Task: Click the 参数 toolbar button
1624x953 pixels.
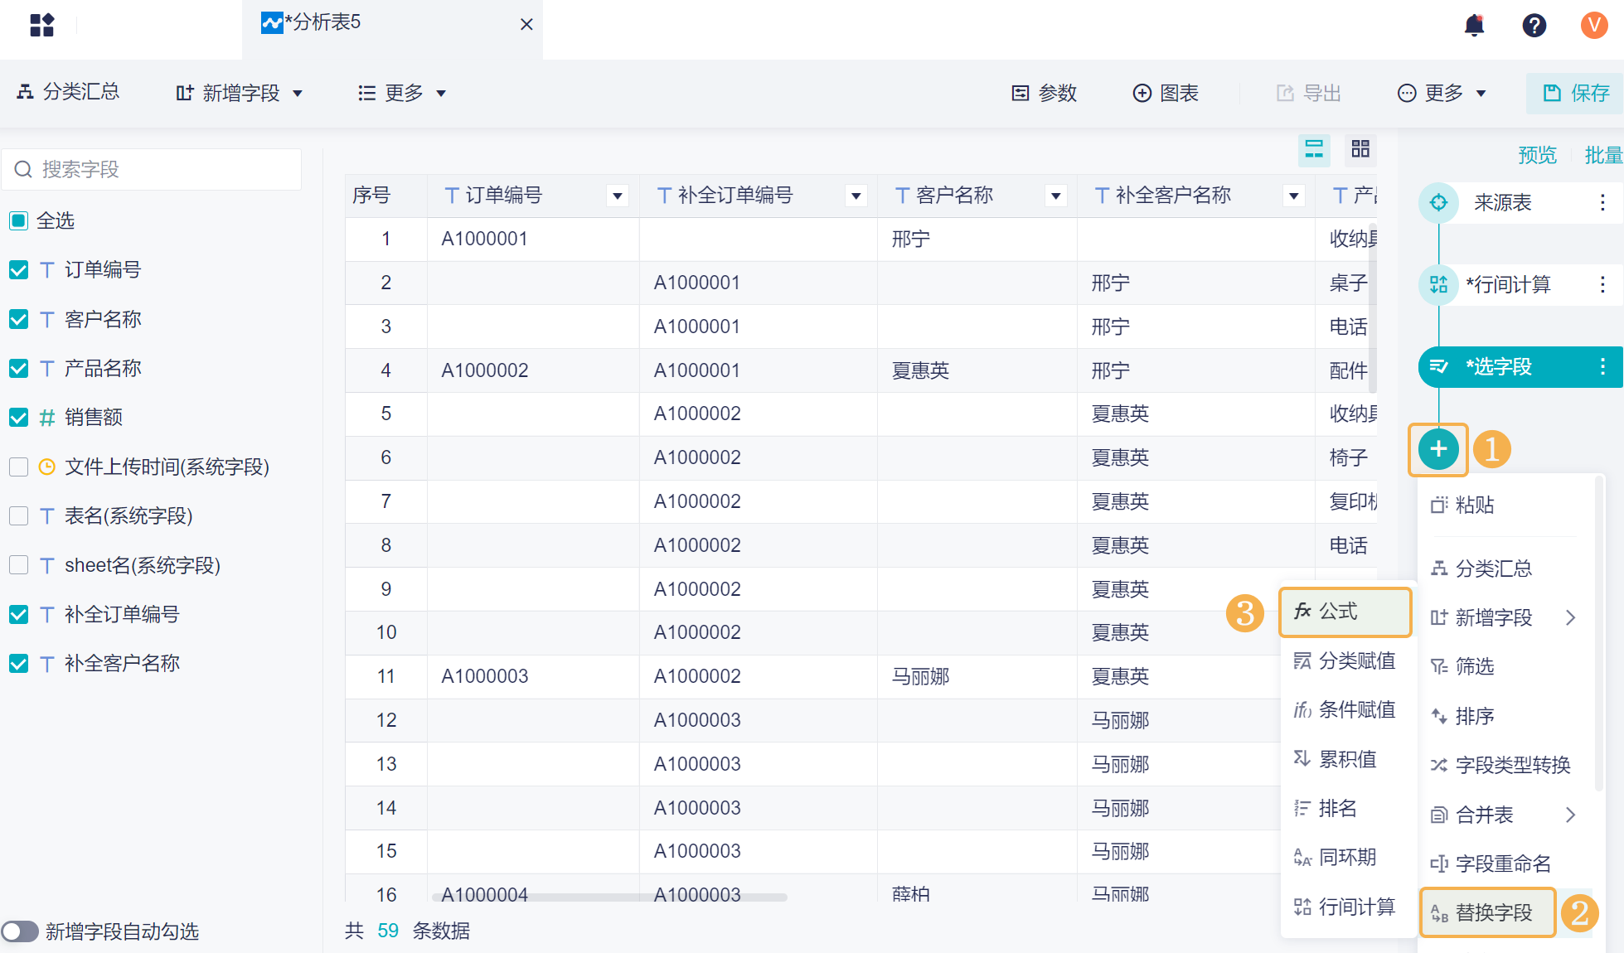Action: pos(1045,93)
